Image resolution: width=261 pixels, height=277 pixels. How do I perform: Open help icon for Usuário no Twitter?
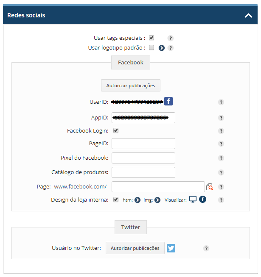point(206,248)
